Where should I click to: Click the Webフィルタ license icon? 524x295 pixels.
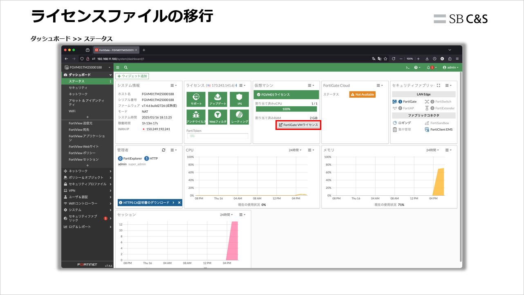coord(217,117)
